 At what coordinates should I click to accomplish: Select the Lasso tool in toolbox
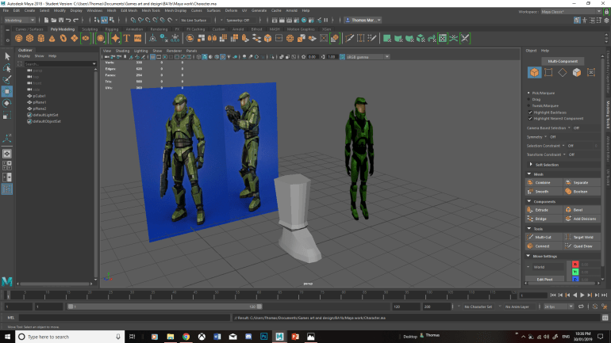click(7, 68)
